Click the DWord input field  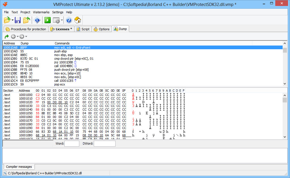(105, 144)
